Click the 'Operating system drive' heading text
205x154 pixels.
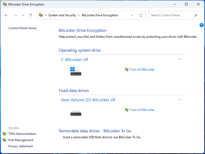coord(80,50)
